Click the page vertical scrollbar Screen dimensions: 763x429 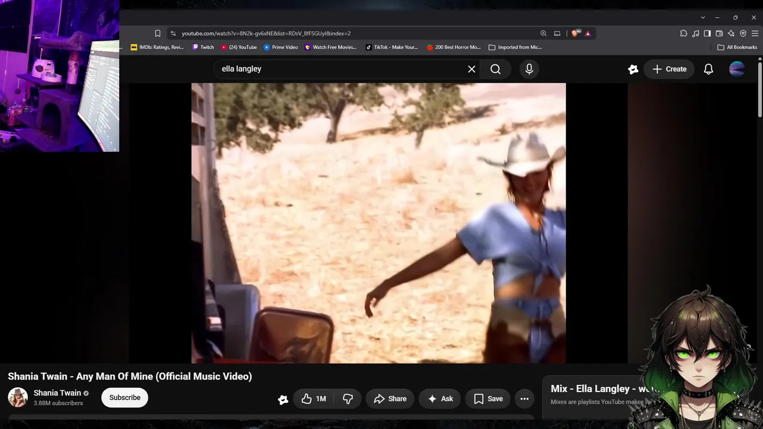[x=759, y=88]
